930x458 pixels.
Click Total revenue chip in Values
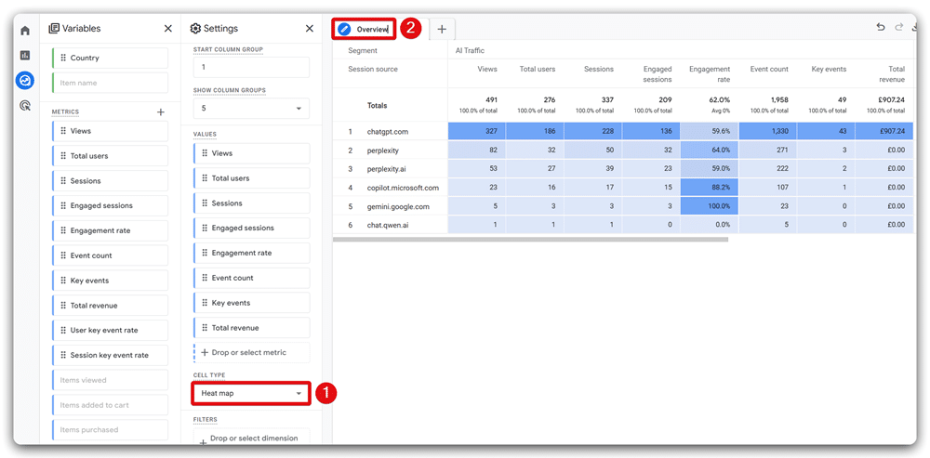[x=251, y=327]
